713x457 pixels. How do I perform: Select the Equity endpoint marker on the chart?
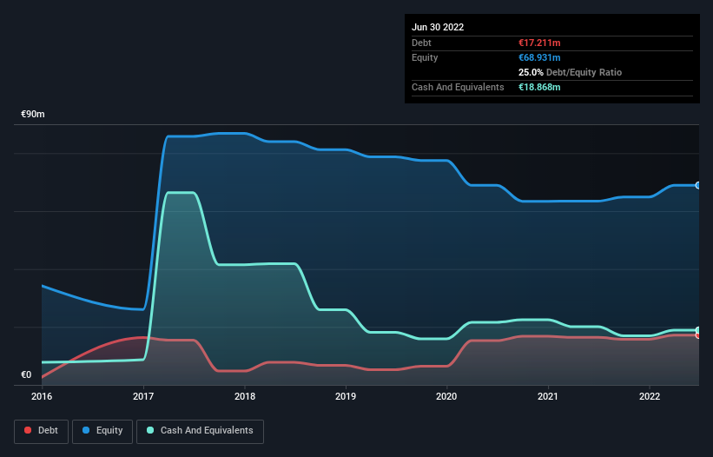(x=698, y=186)
